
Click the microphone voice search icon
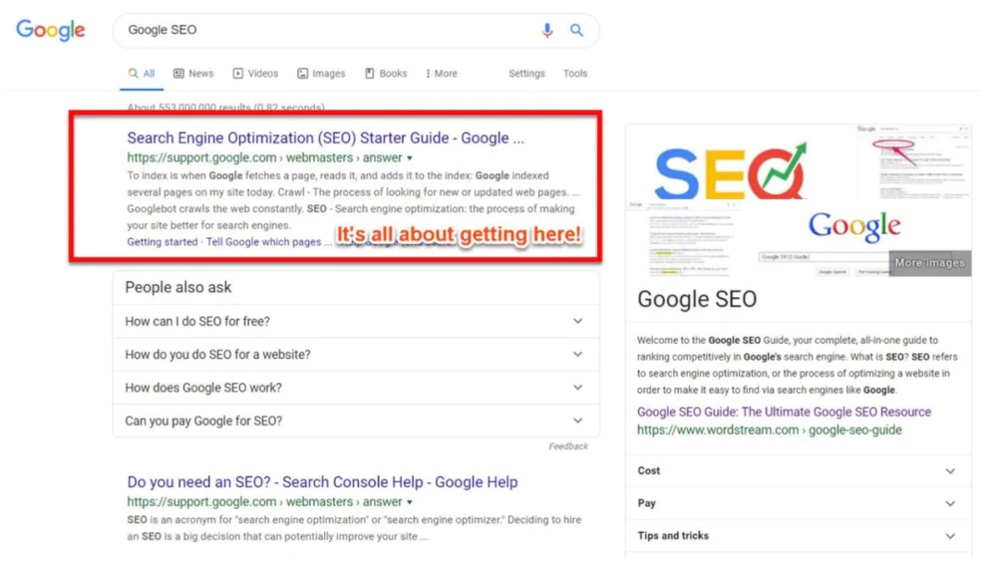[547, 31]
